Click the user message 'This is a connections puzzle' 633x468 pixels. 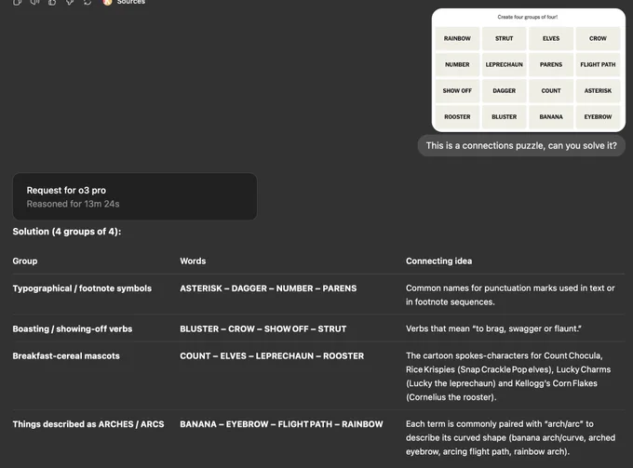pos(521,146)
